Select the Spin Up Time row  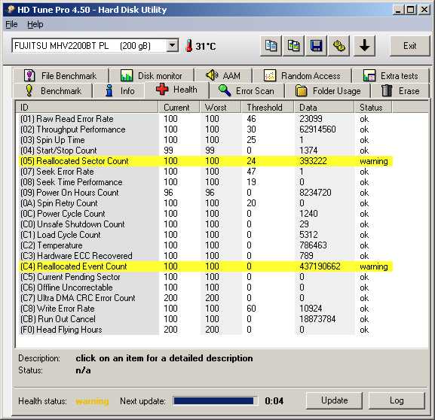coord(206,140)
